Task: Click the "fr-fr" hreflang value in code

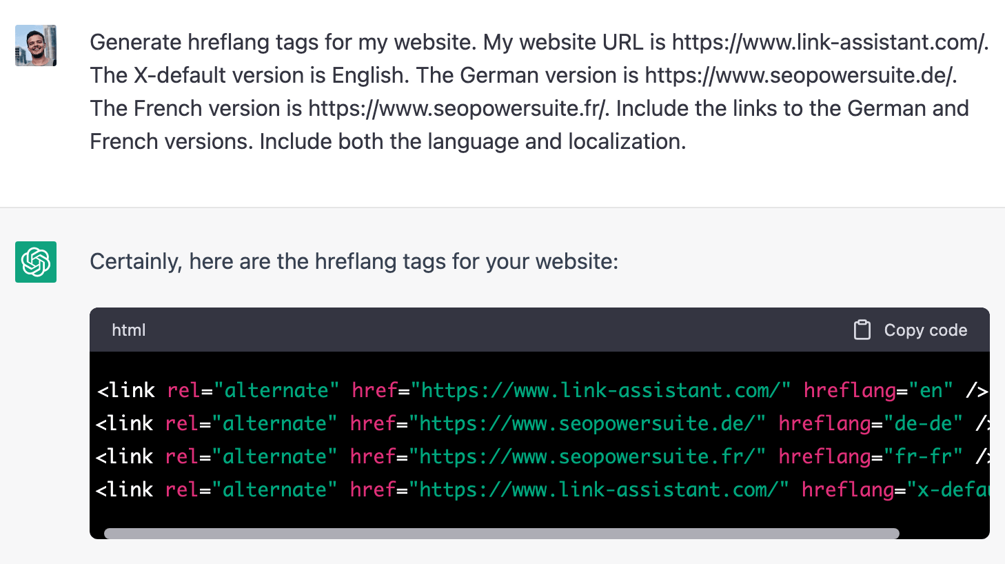Action: coord(923,456)
